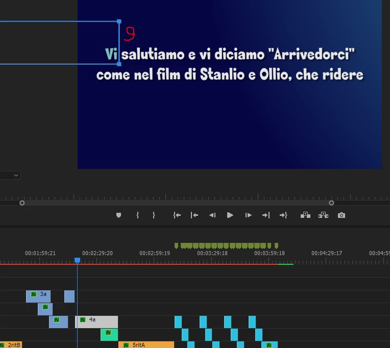Select the unlabeled blue clip right of 3a
Screen dimensions: 390x348
click(69, 296)
